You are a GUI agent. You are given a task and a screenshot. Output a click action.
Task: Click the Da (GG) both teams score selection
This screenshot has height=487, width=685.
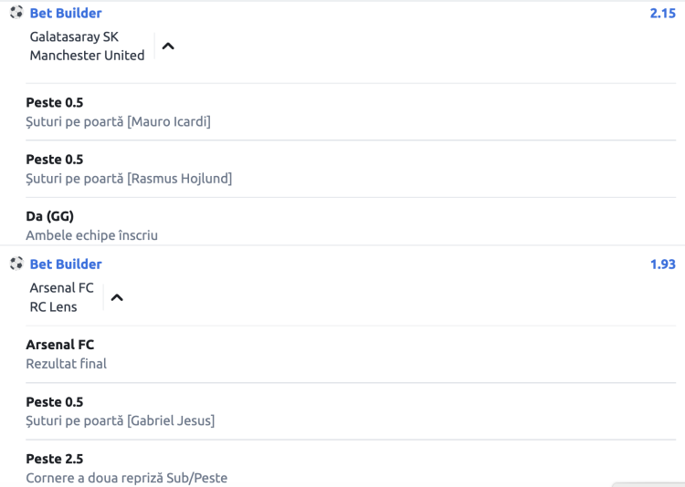49,216
